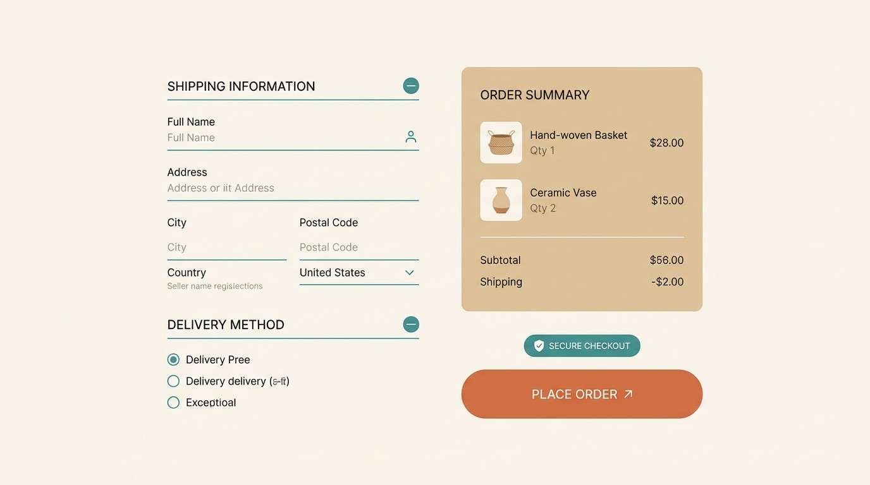
Task: Open the SHIPPING INFORMATION header
Action: click(241, 86)
